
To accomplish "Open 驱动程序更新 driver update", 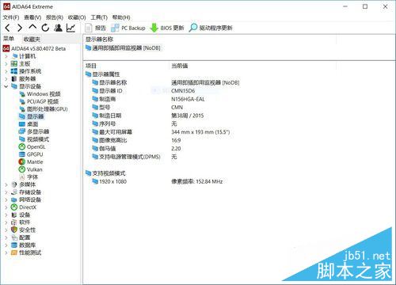I will point(211,28).
